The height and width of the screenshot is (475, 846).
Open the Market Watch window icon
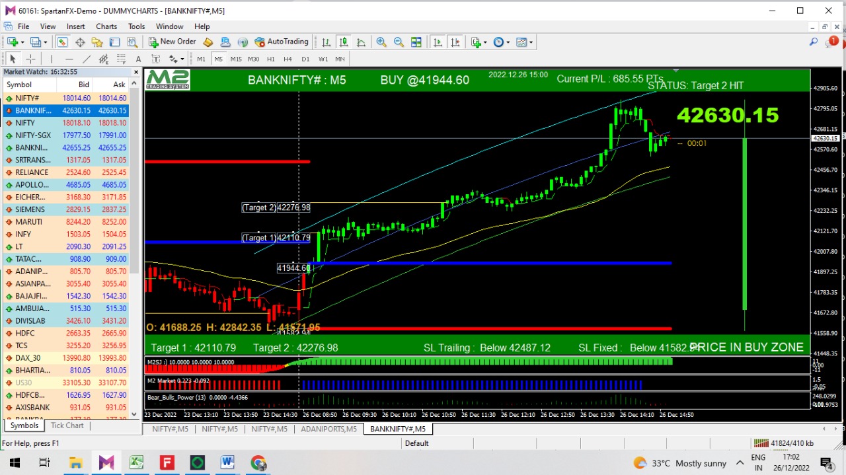(62, 42)
